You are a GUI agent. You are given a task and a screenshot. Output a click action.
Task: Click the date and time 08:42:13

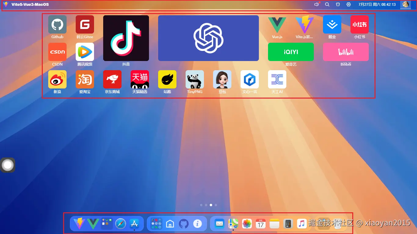[377, 5]
